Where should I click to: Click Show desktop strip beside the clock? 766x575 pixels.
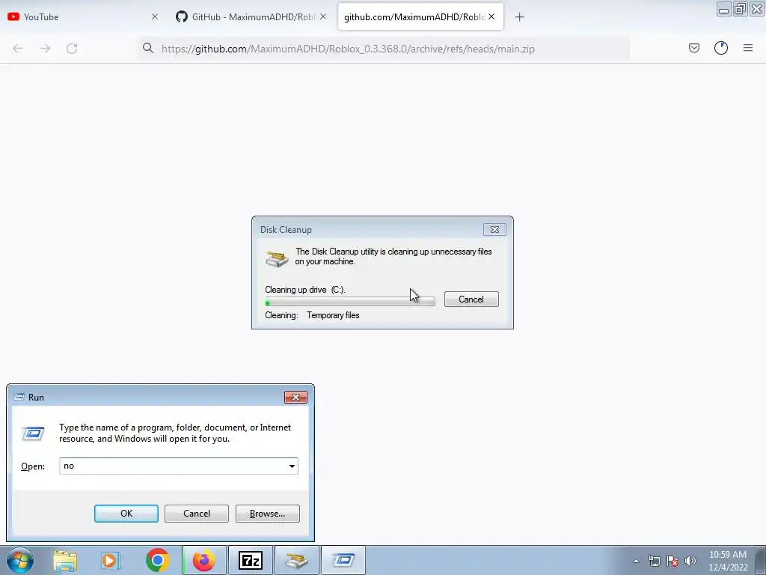762,560
